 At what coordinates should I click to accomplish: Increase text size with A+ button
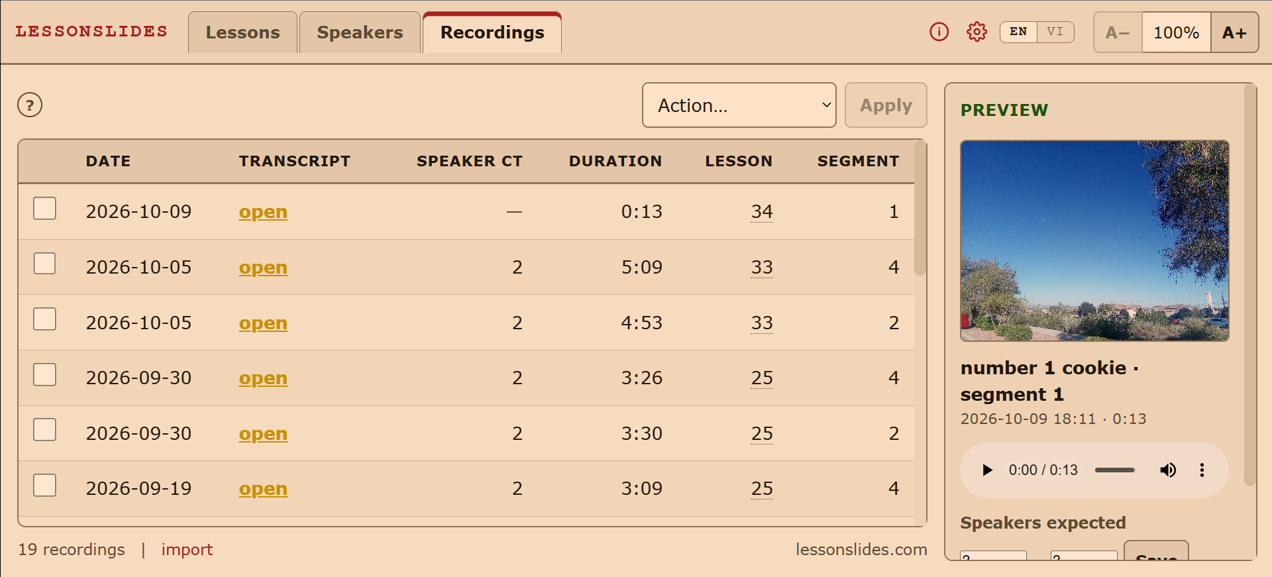[x=1234, y=32]
